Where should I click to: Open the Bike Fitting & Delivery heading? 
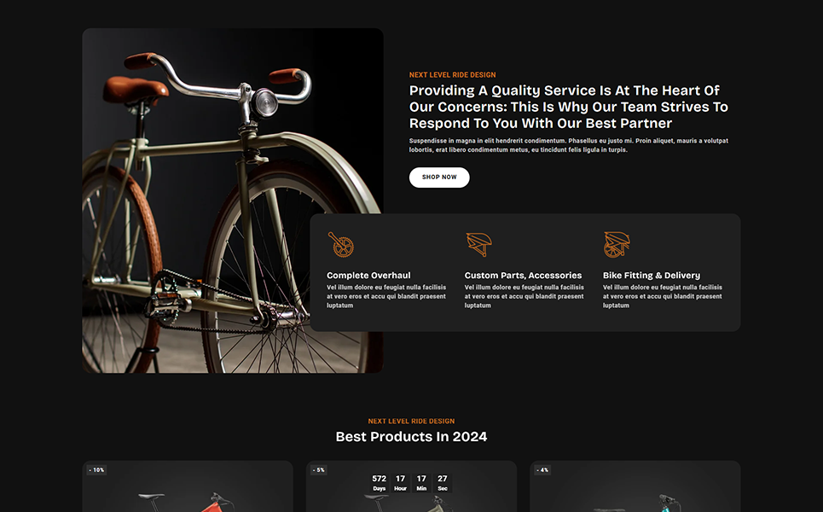point(652,275)
